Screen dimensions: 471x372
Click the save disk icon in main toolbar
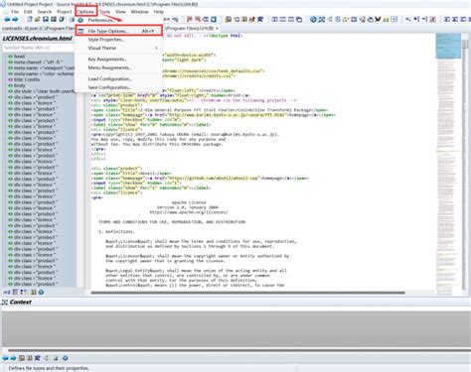[x=46, y=20]
